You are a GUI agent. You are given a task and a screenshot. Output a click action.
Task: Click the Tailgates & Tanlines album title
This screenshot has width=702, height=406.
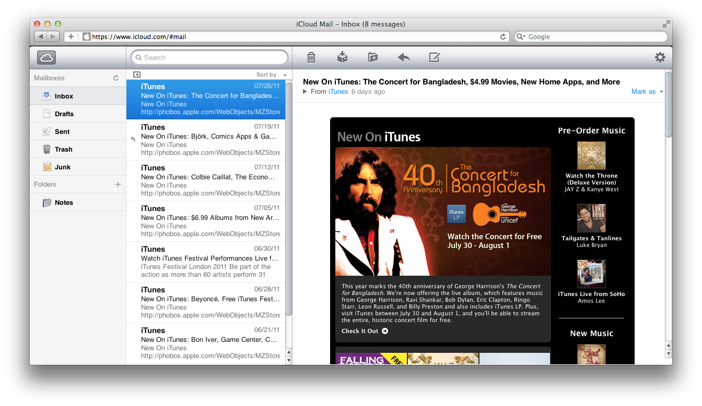click(591, 238)
